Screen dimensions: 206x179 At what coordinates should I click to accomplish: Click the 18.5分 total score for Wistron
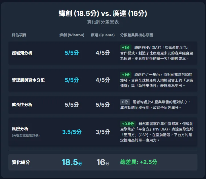(72, 162)
